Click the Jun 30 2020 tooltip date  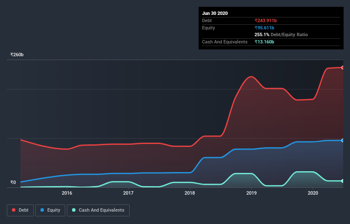[x=215, y=13]
